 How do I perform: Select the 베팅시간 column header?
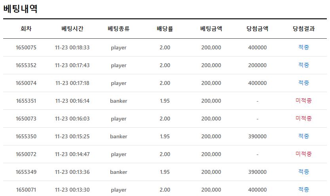(x=72, y=28)
